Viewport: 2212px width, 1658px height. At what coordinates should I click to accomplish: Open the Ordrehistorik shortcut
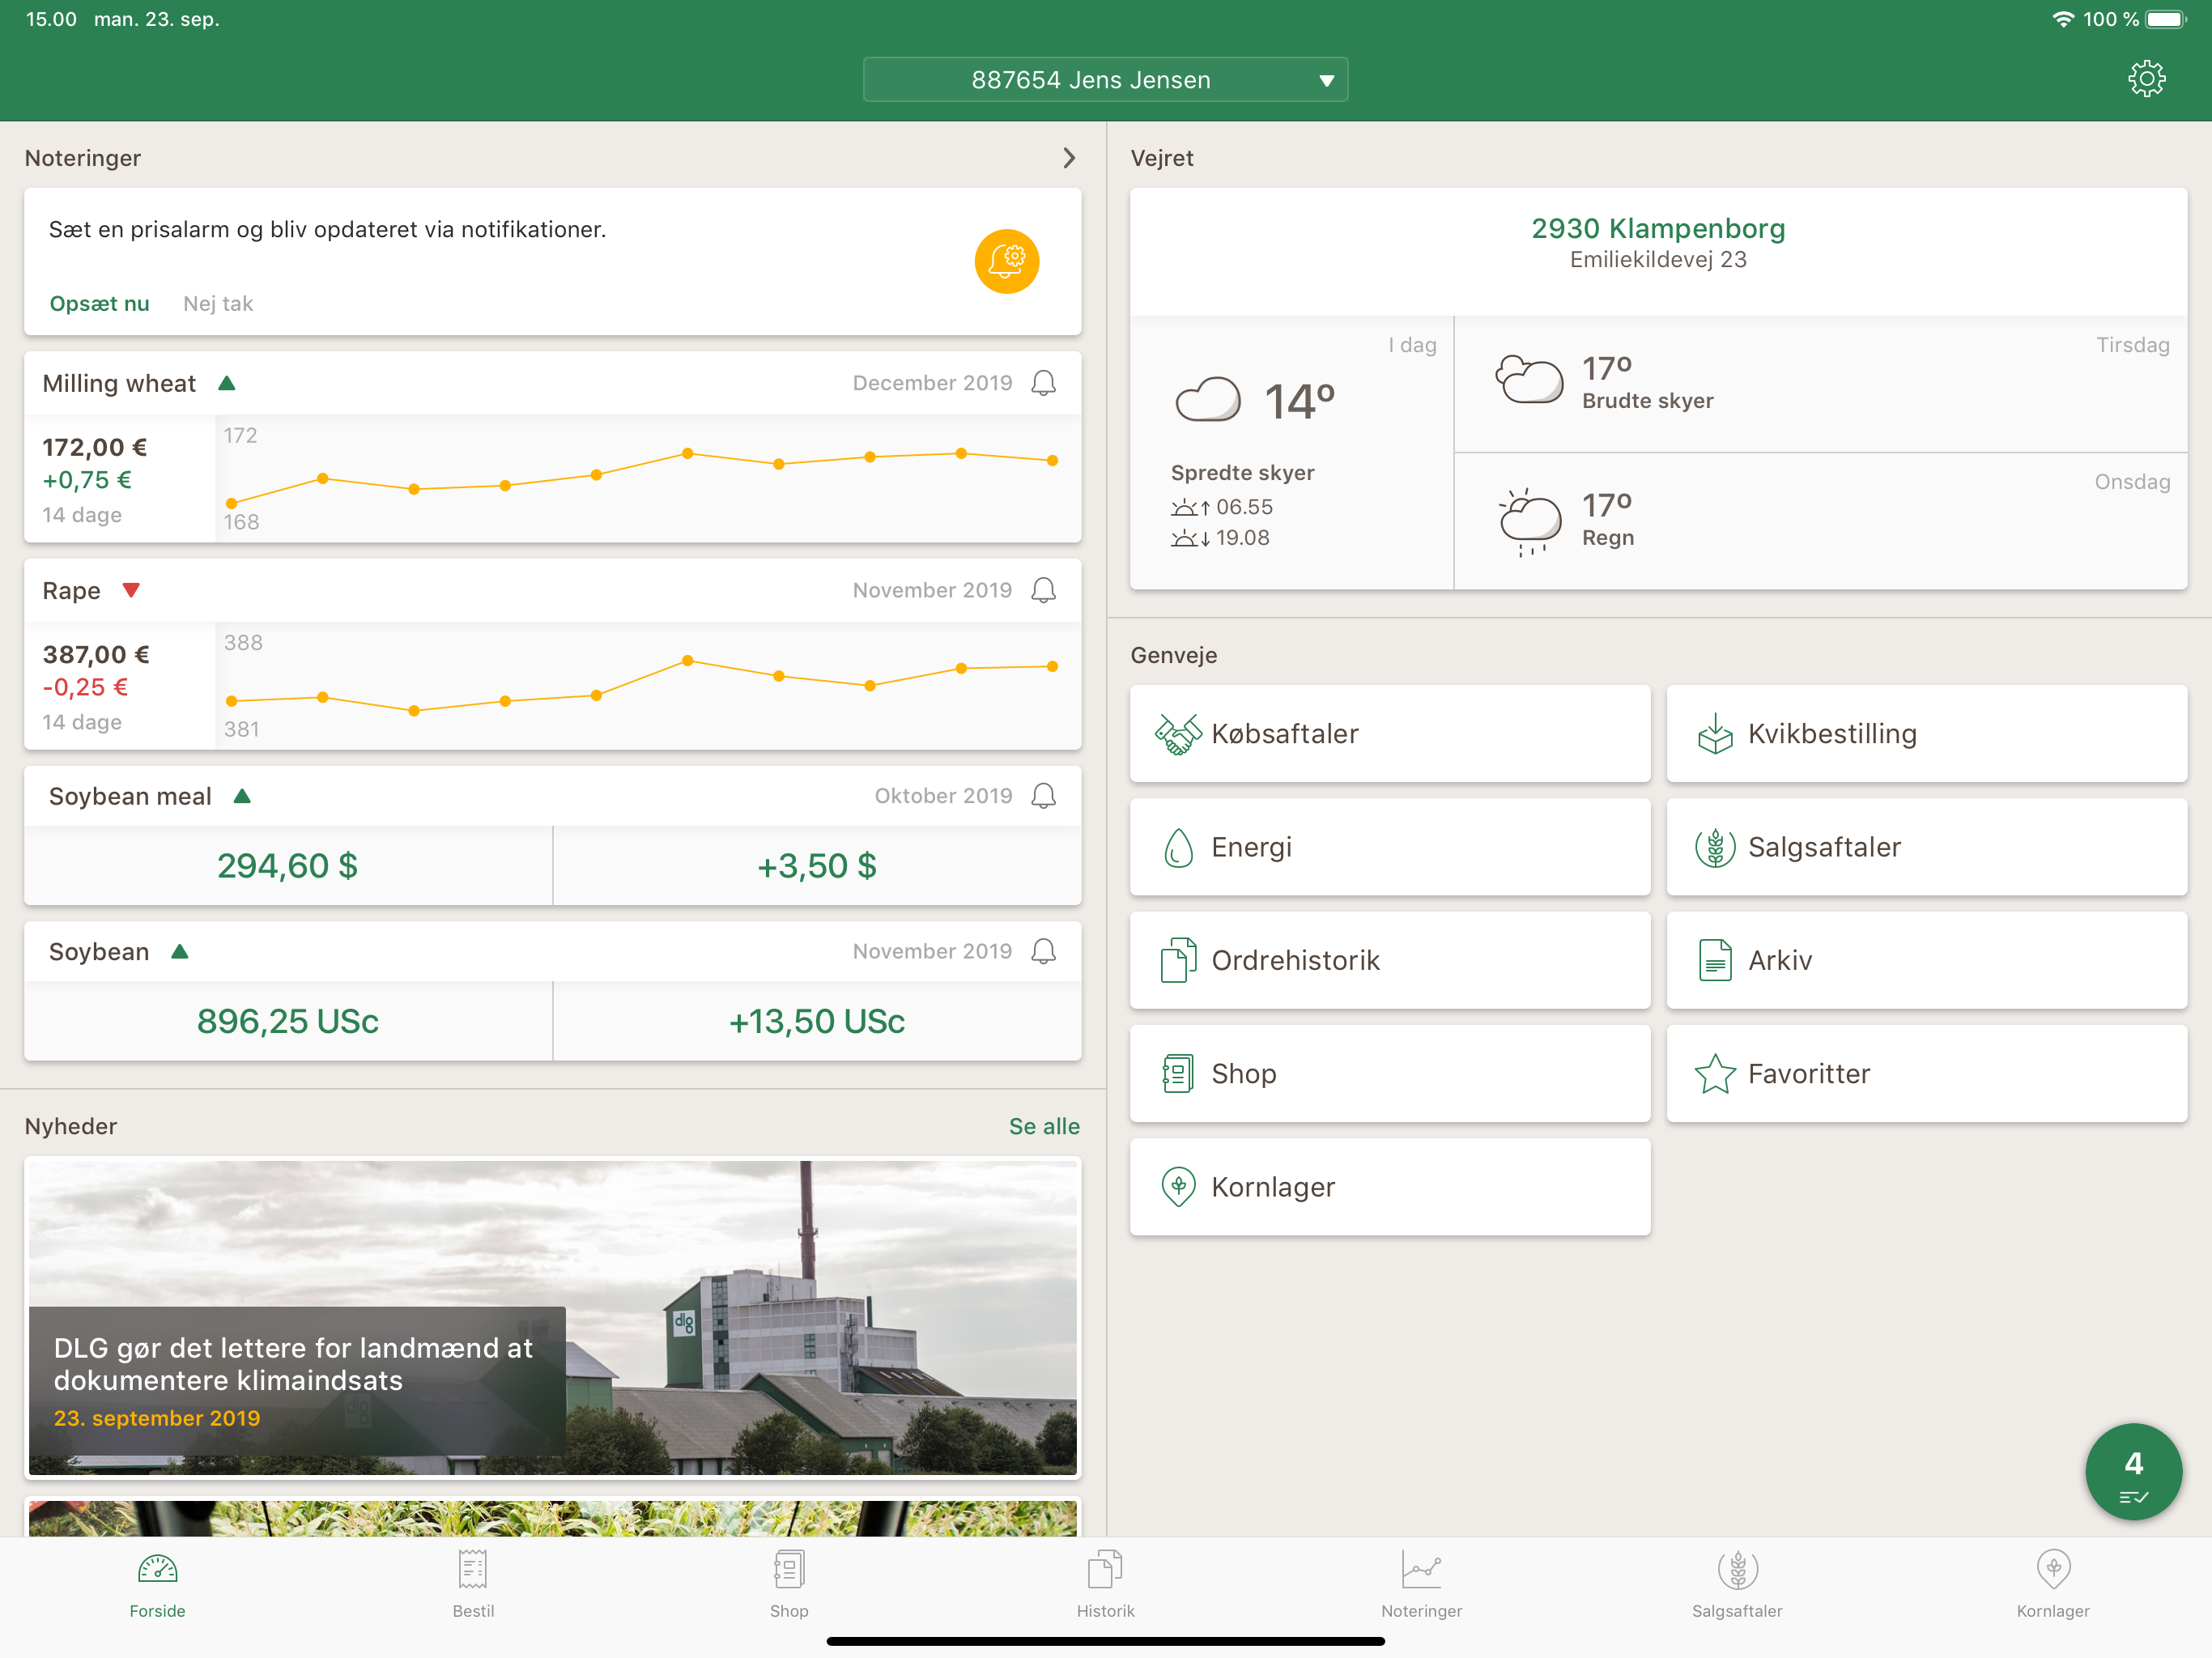point(1389,960)
